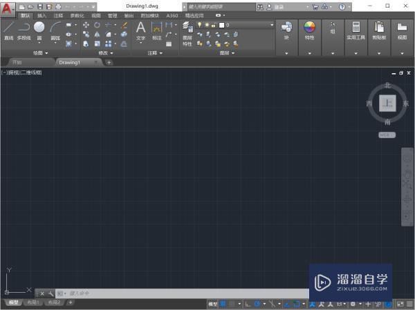
Task: Open the Arc tool dropdown arrow
Action: coord(55,43)
